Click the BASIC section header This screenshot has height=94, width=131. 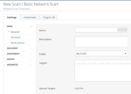click(10, 26)
